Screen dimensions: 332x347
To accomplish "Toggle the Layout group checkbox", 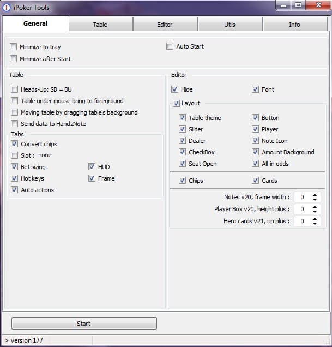I will [x=176, y=103].
